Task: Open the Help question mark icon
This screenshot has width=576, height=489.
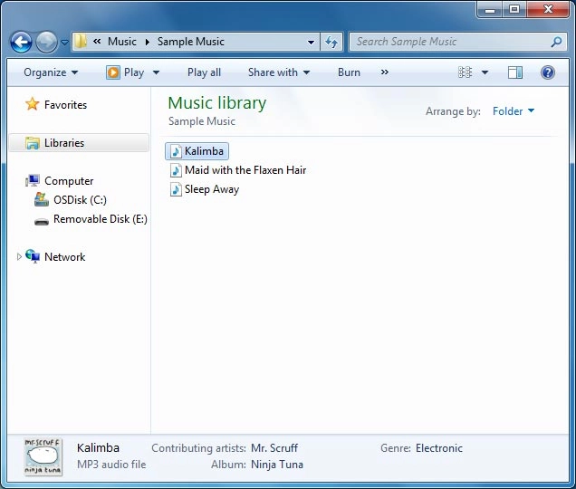Action: [x=547, y=72]
